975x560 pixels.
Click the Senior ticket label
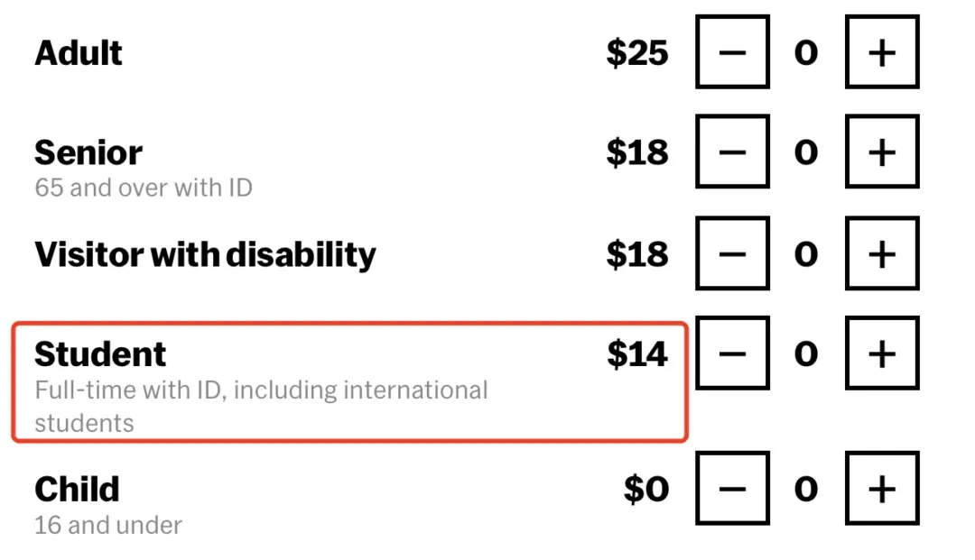pos(88,153)
